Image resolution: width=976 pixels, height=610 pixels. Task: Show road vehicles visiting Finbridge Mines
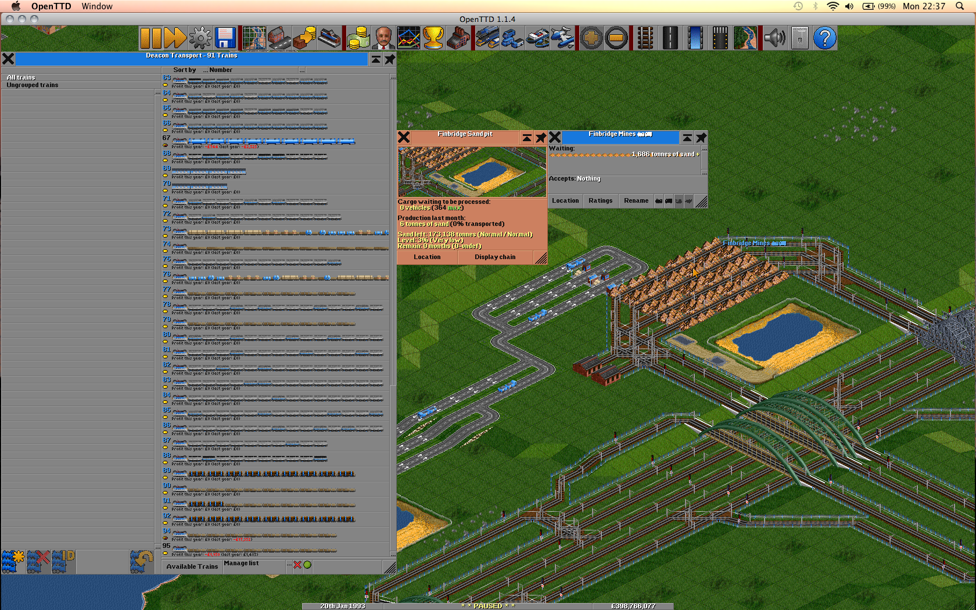click(x=669, y=201)
